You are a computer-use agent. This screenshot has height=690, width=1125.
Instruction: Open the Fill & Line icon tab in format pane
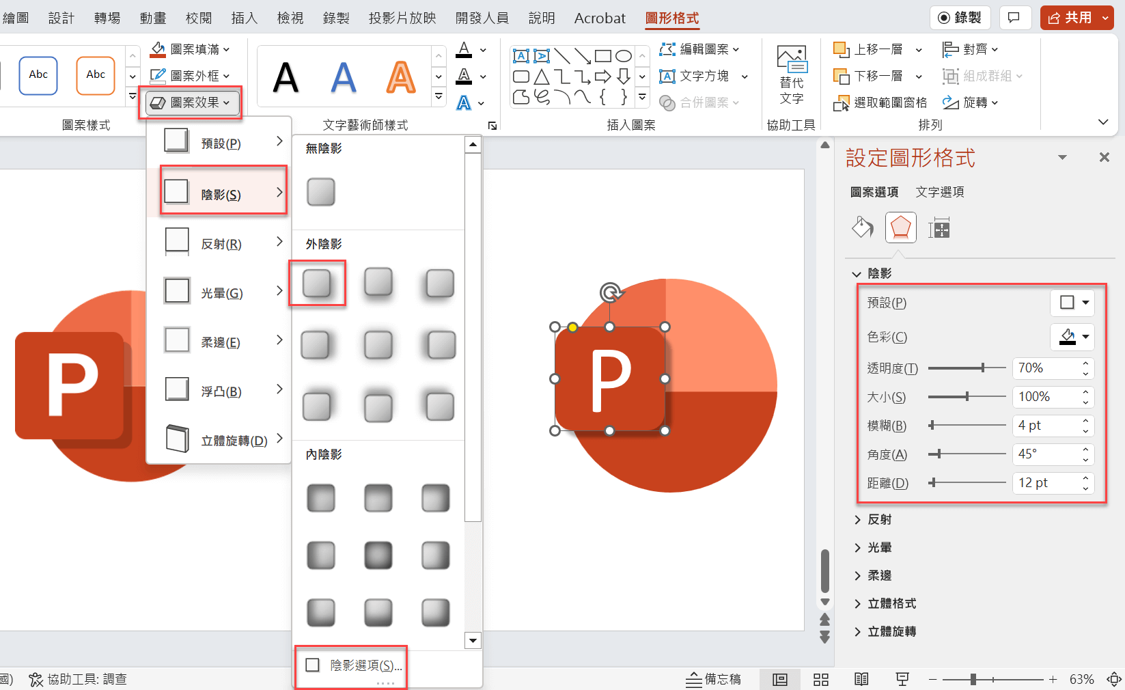pyautogui.click(x=863, y=227)
